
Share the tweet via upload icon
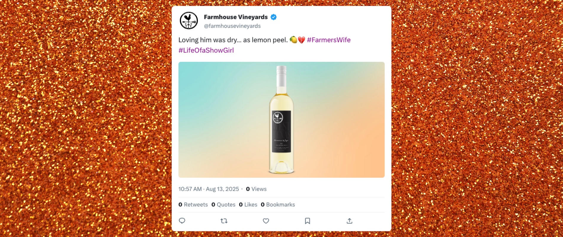[x=350, y=221]
